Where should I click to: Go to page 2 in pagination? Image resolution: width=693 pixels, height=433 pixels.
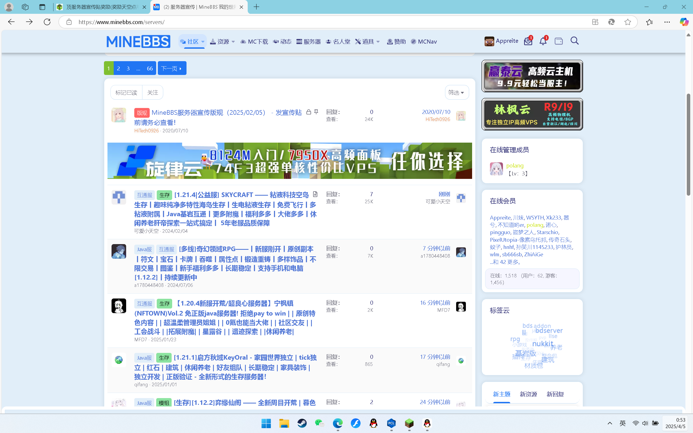point(119,68)
